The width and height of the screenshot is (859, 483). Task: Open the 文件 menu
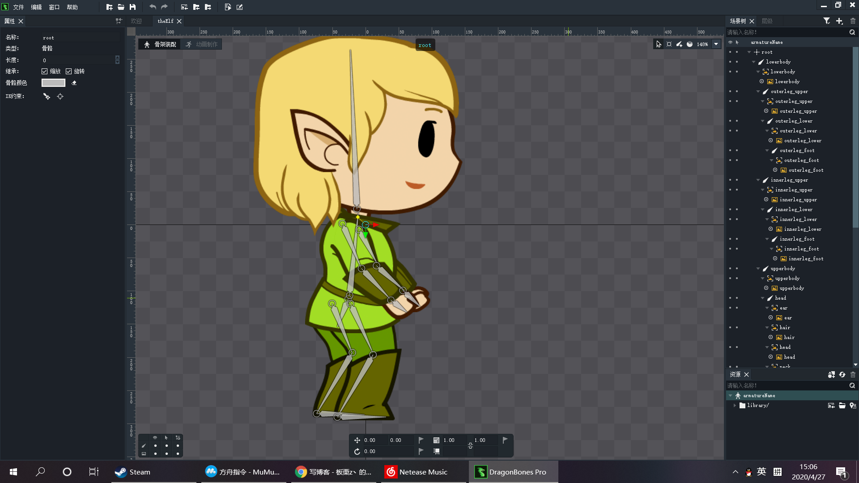tap(18, 7)
